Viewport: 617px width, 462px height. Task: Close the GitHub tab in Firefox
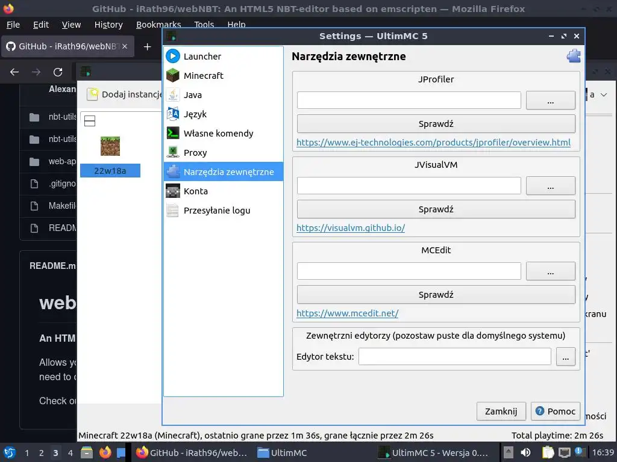[124, 46]
